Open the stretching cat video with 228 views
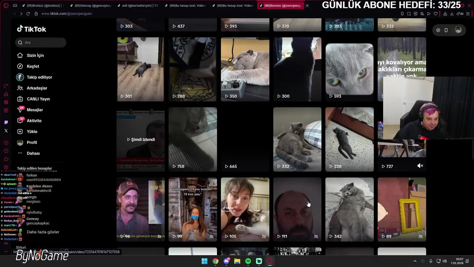The width and height of the screenshot is (474, 267). (x=350, y=139)
